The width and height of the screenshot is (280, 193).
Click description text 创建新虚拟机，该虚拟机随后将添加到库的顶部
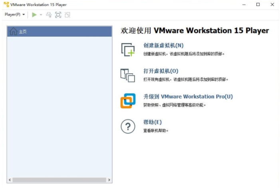click(184, 54)
